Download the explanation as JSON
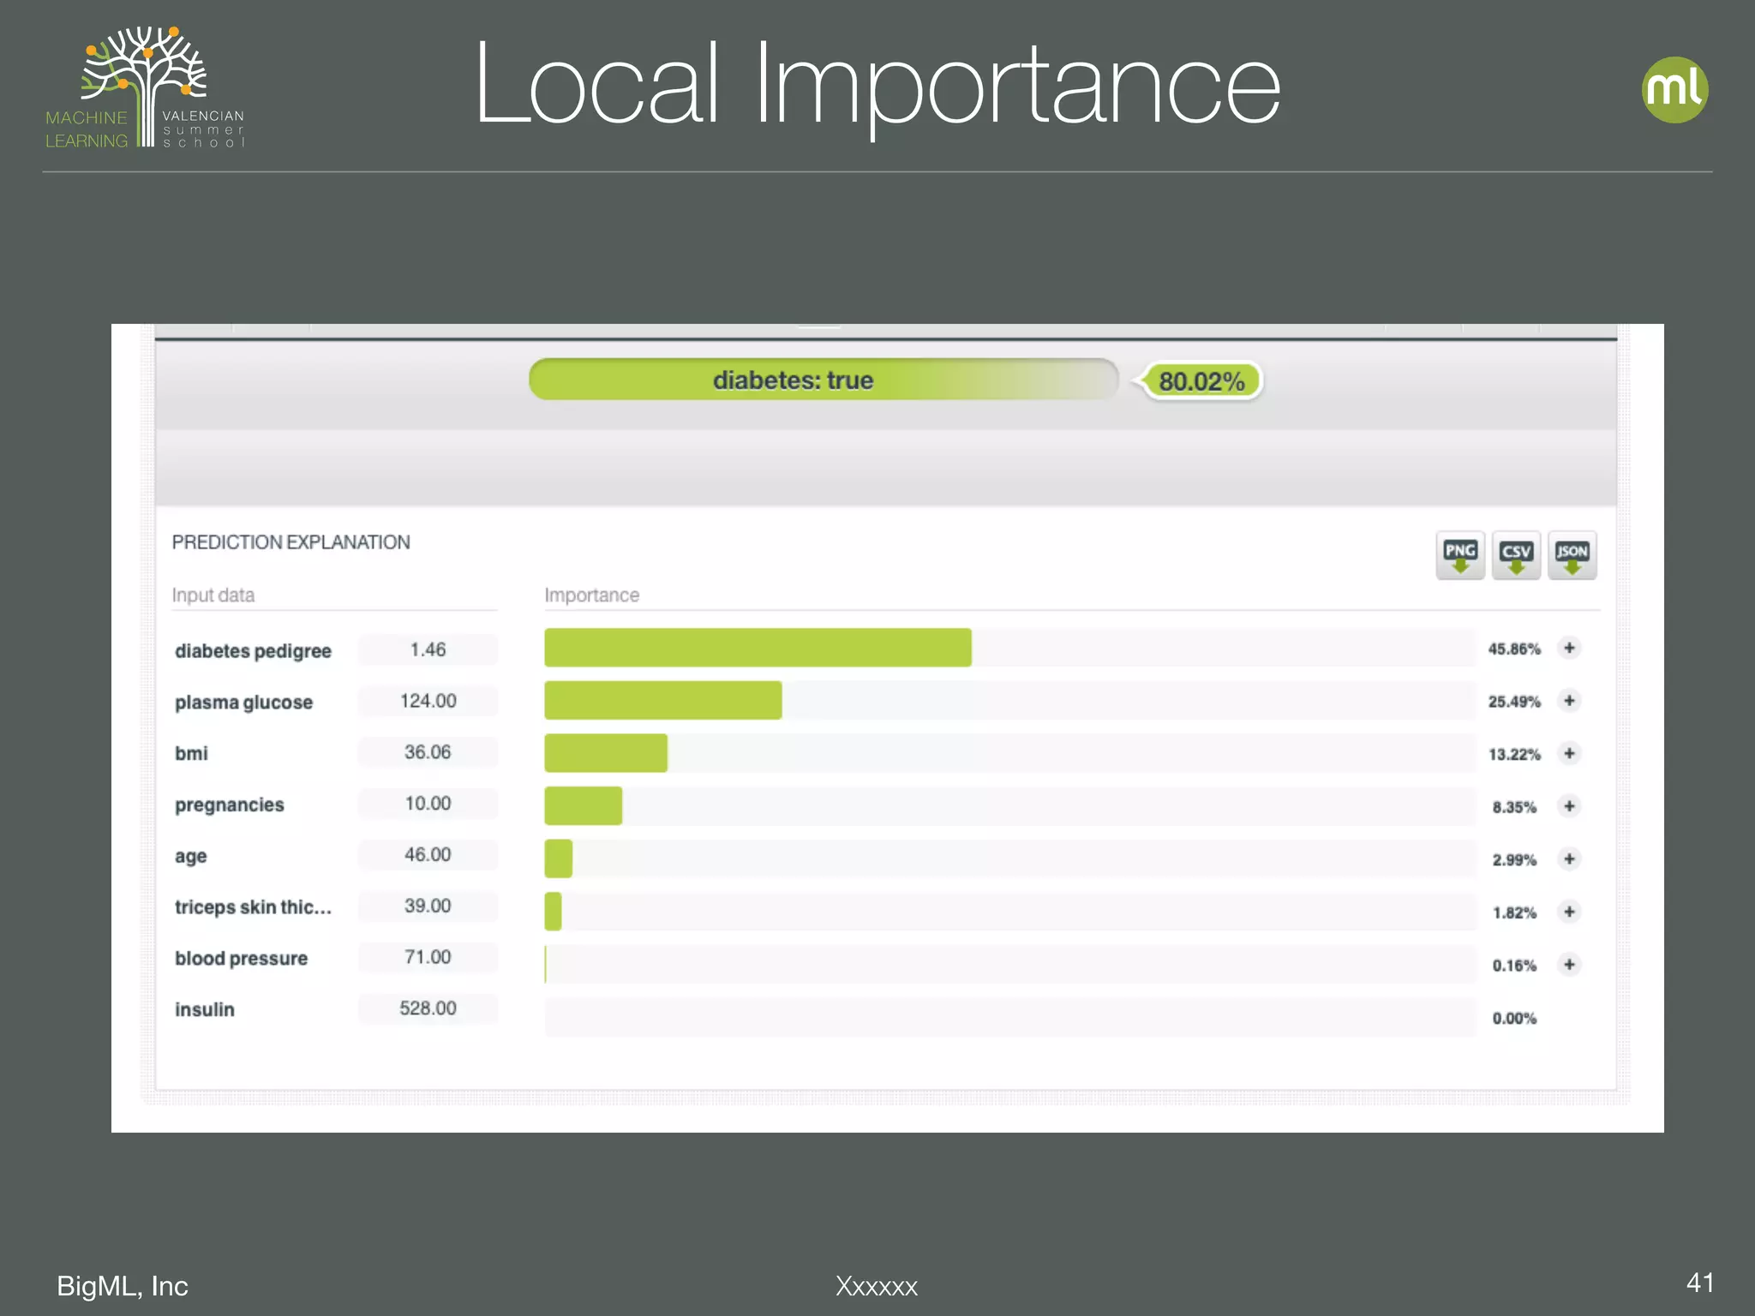 1572,555
